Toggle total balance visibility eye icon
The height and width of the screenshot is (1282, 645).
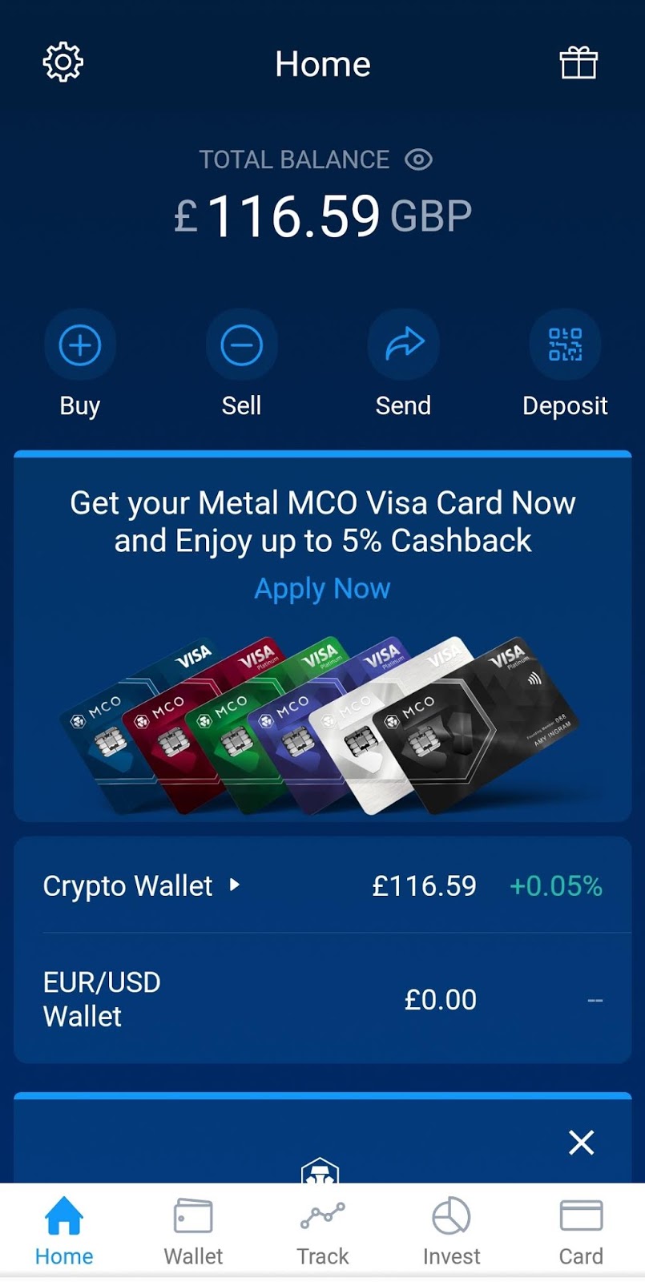point(418,159)
